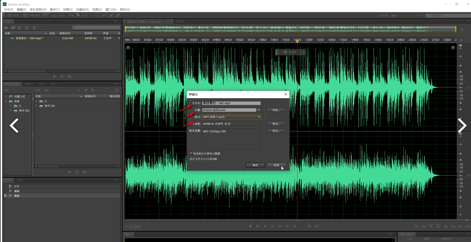Click the new file icon in Files panel
471x242 pixels.
click(20, 28)
